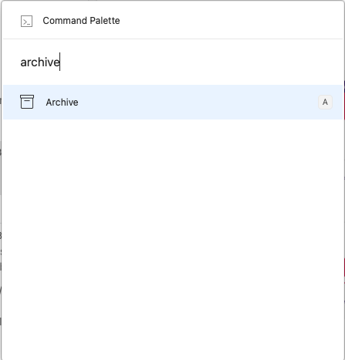The image size is (345, 360).
Task: Click the Archive box icon in results
Action: tap(27, 102)
